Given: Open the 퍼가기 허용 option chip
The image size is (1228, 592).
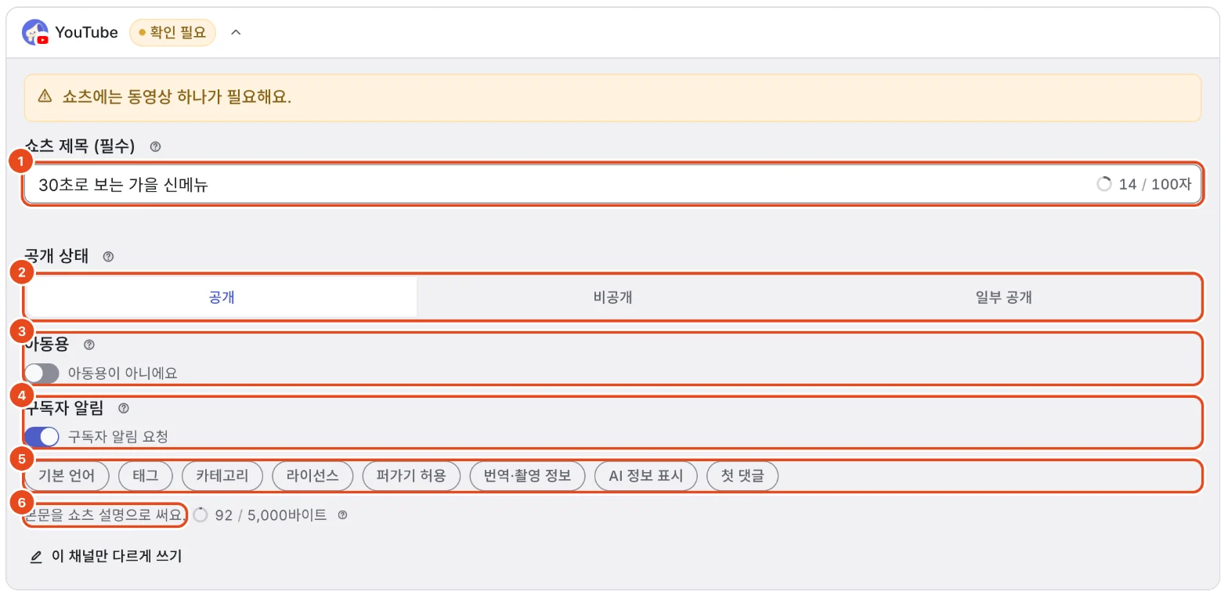Looking at the screenshot, I should tap(411, 476).
